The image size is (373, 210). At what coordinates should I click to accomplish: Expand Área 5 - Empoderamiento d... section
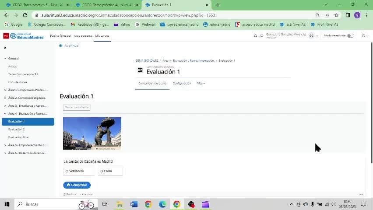[x=5, y=145]
